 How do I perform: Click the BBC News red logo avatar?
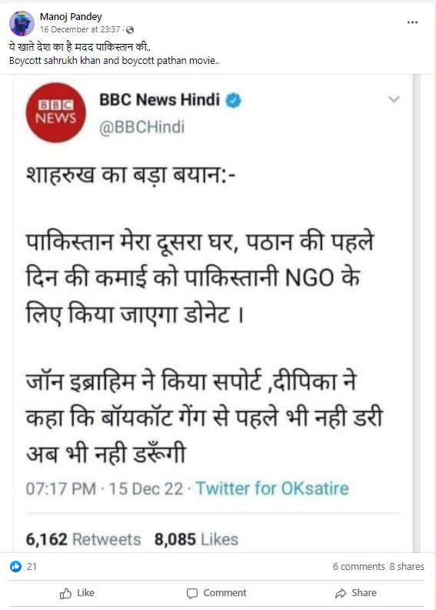pyautogui.click(x=55, y=112)
